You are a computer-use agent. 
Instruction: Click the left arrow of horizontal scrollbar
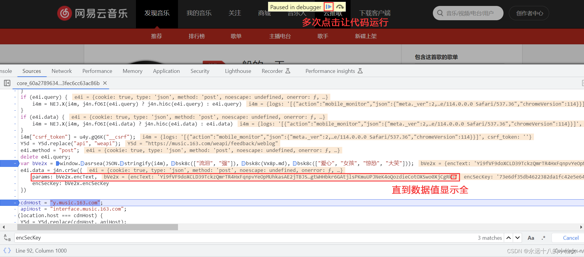coord(4,227)
